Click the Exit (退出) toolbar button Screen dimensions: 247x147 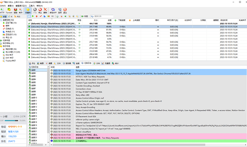coord(65,11)
